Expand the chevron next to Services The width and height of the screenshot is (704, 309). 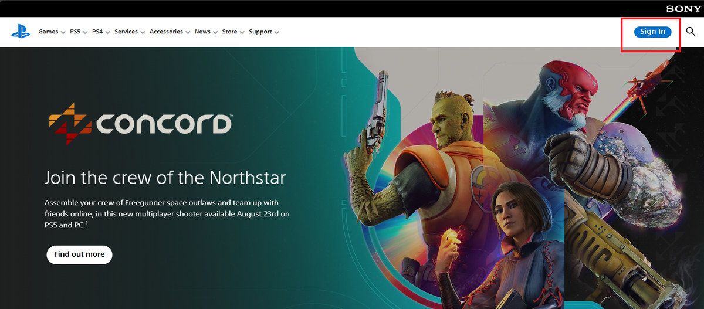143,32
